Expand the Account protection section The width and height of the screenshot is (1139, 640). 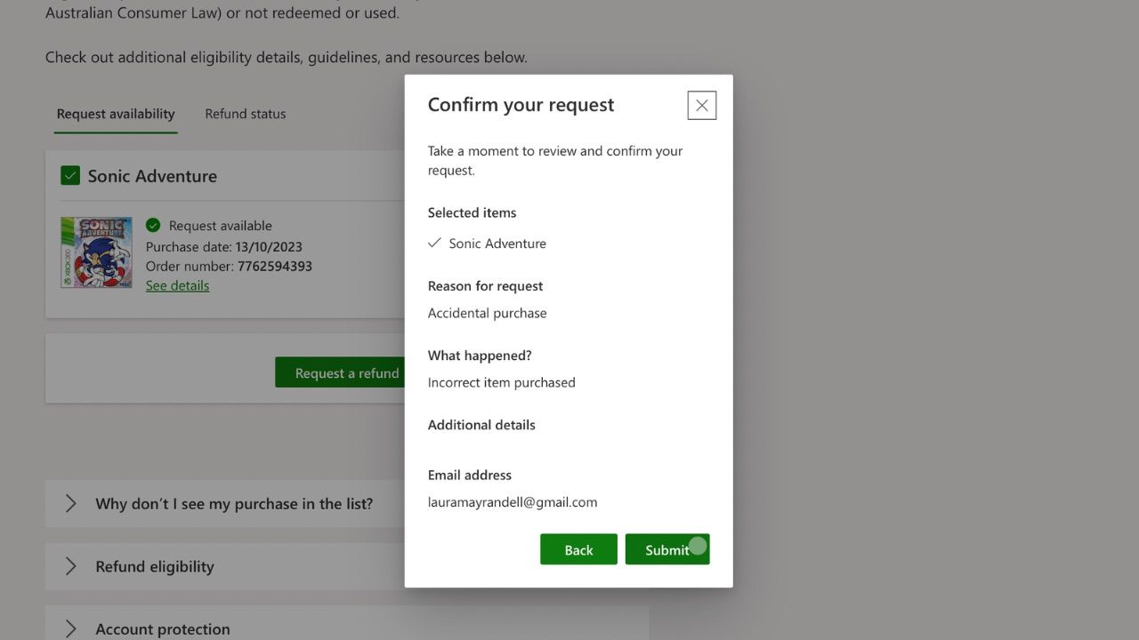click(162, 628)
